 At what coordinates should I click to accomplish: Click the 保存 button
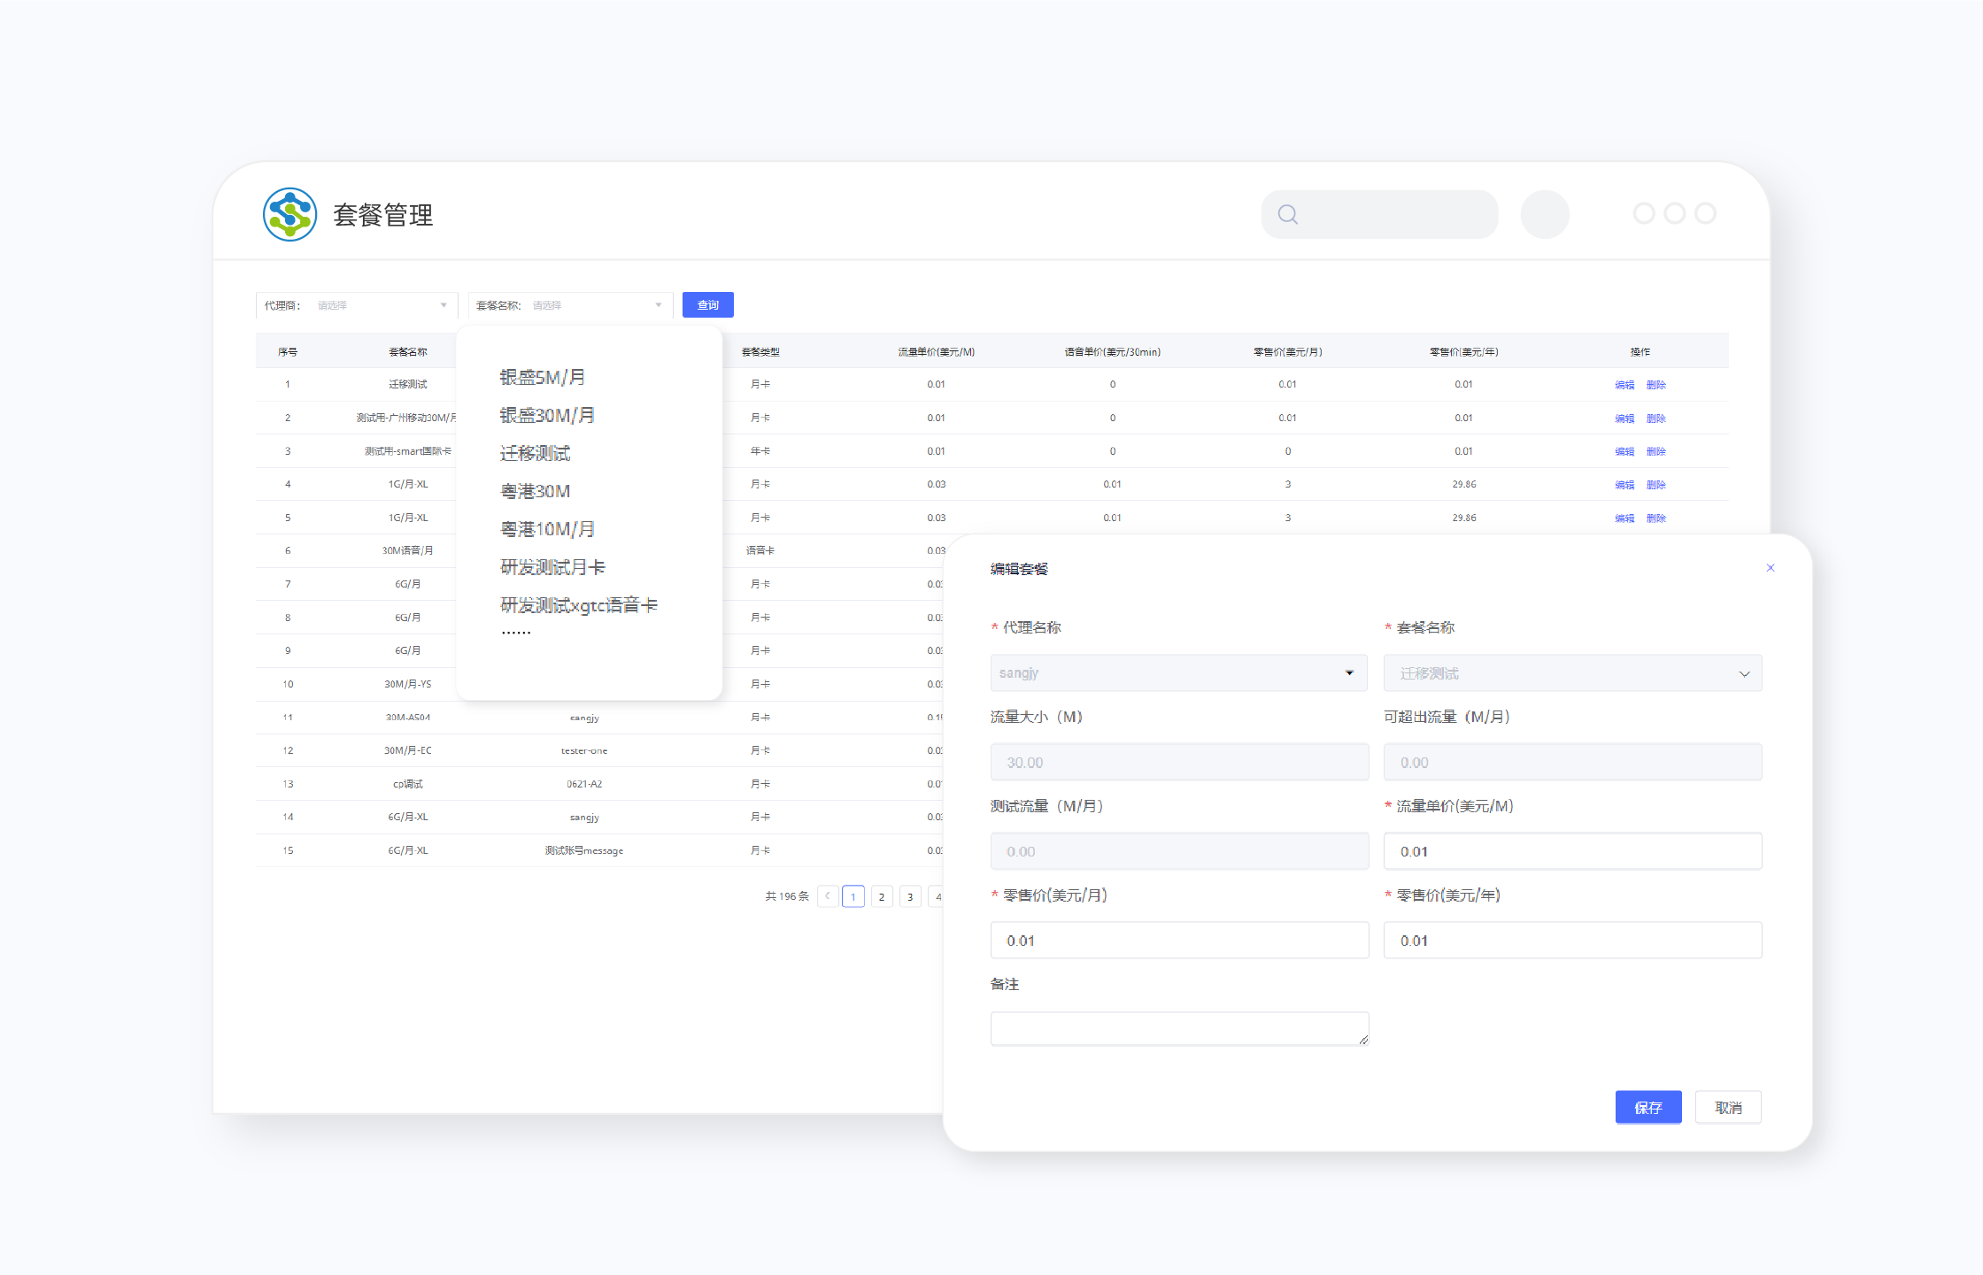coord(1647,1108)
